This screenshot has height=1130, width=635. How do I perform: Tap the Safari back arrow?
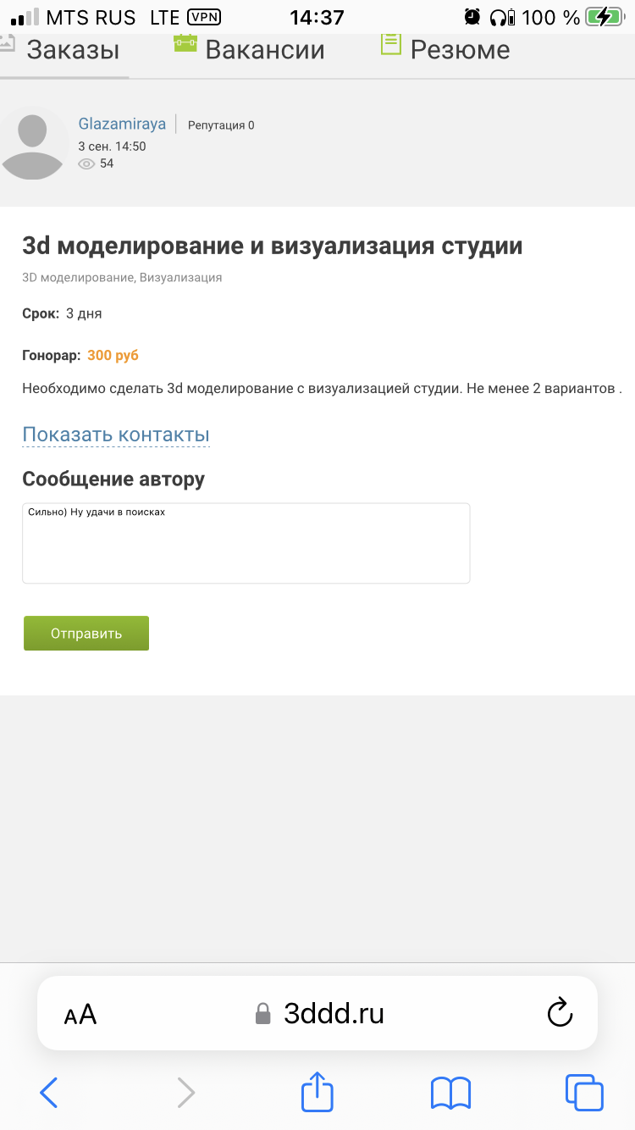pyautogui.click(x=49, y=1093)
